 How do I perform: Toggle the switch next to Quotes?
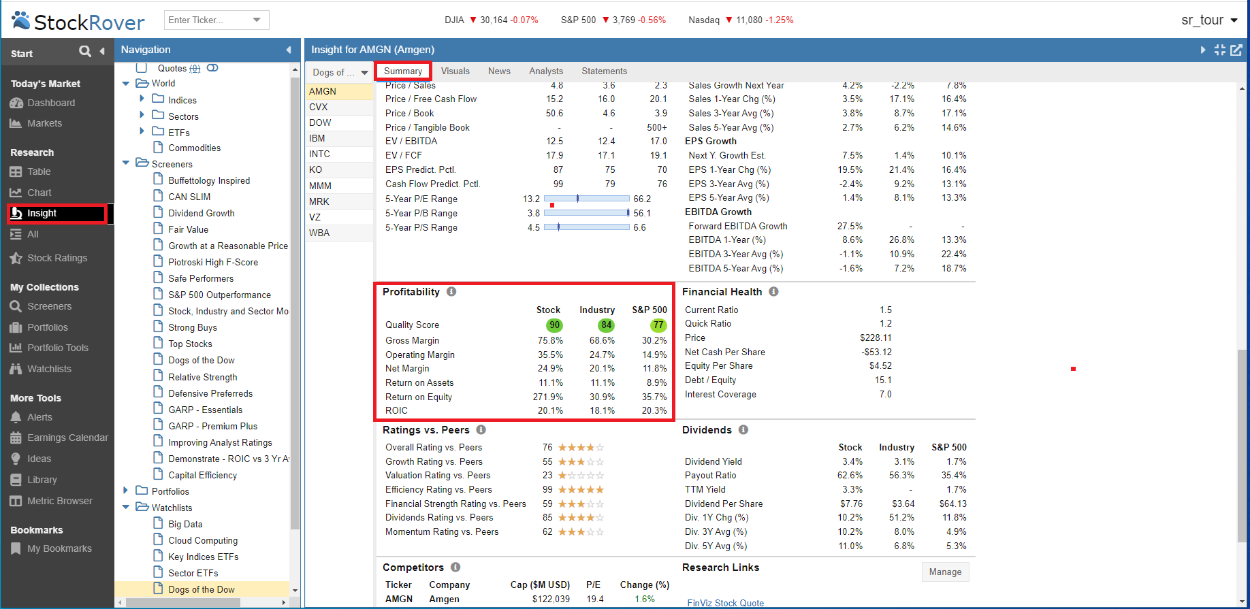point(212,68)
